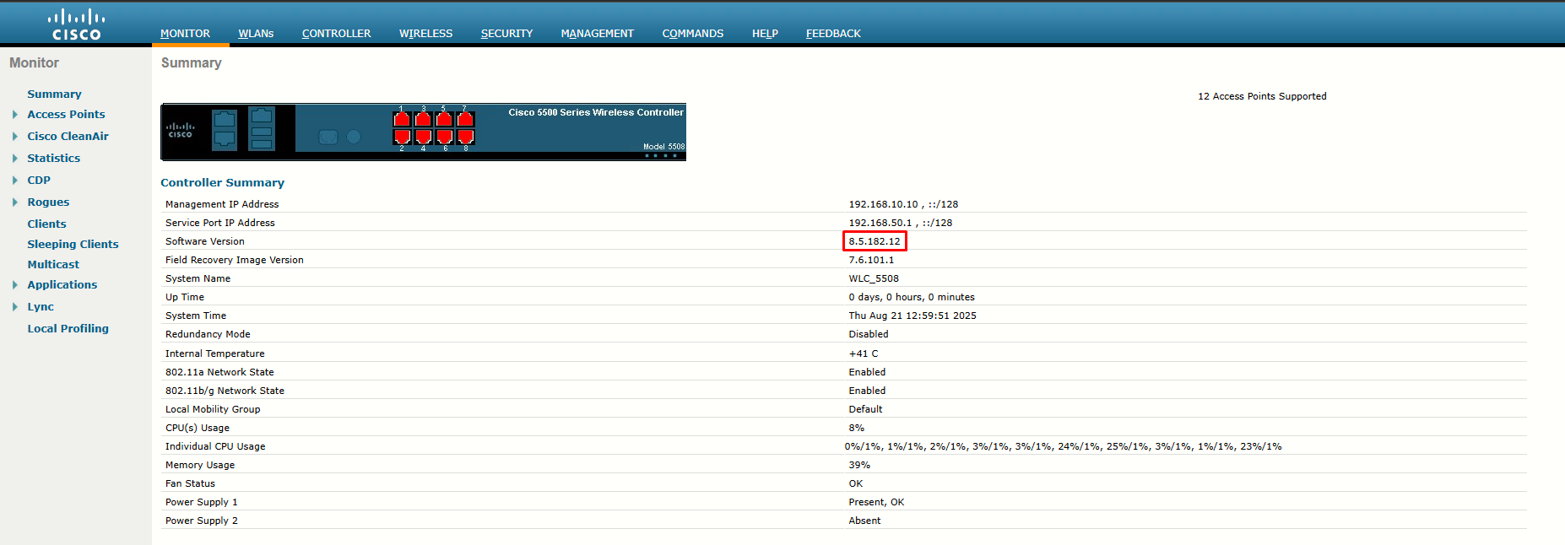Expand the Access Points menu arrow
1565x545 pixels.
tap(14, 115)
